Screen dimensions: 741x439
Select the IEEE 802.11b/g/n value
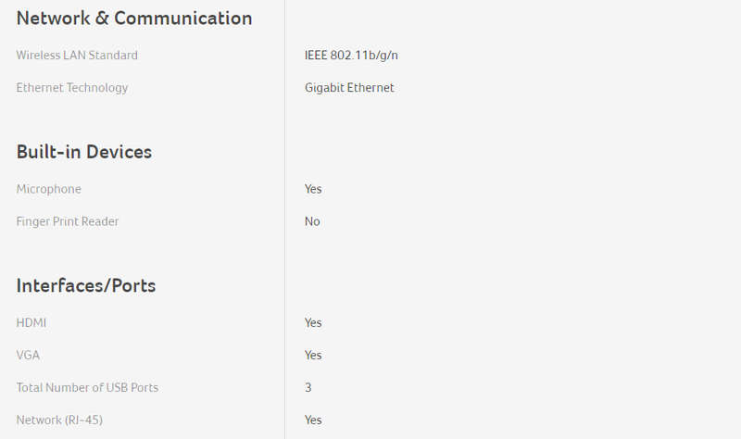pyautogui.click(x=351, y=56)
